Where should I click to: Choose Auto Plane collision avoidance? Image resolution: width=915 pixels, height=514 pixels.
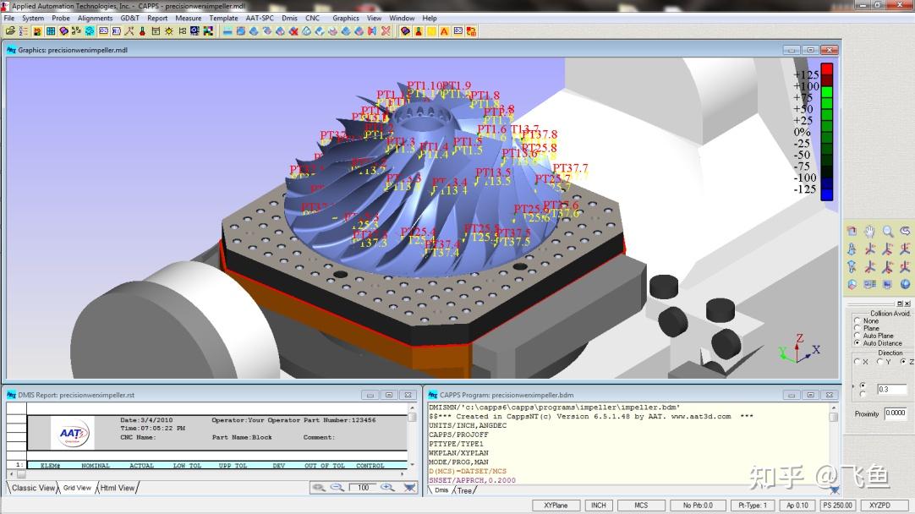857,336
